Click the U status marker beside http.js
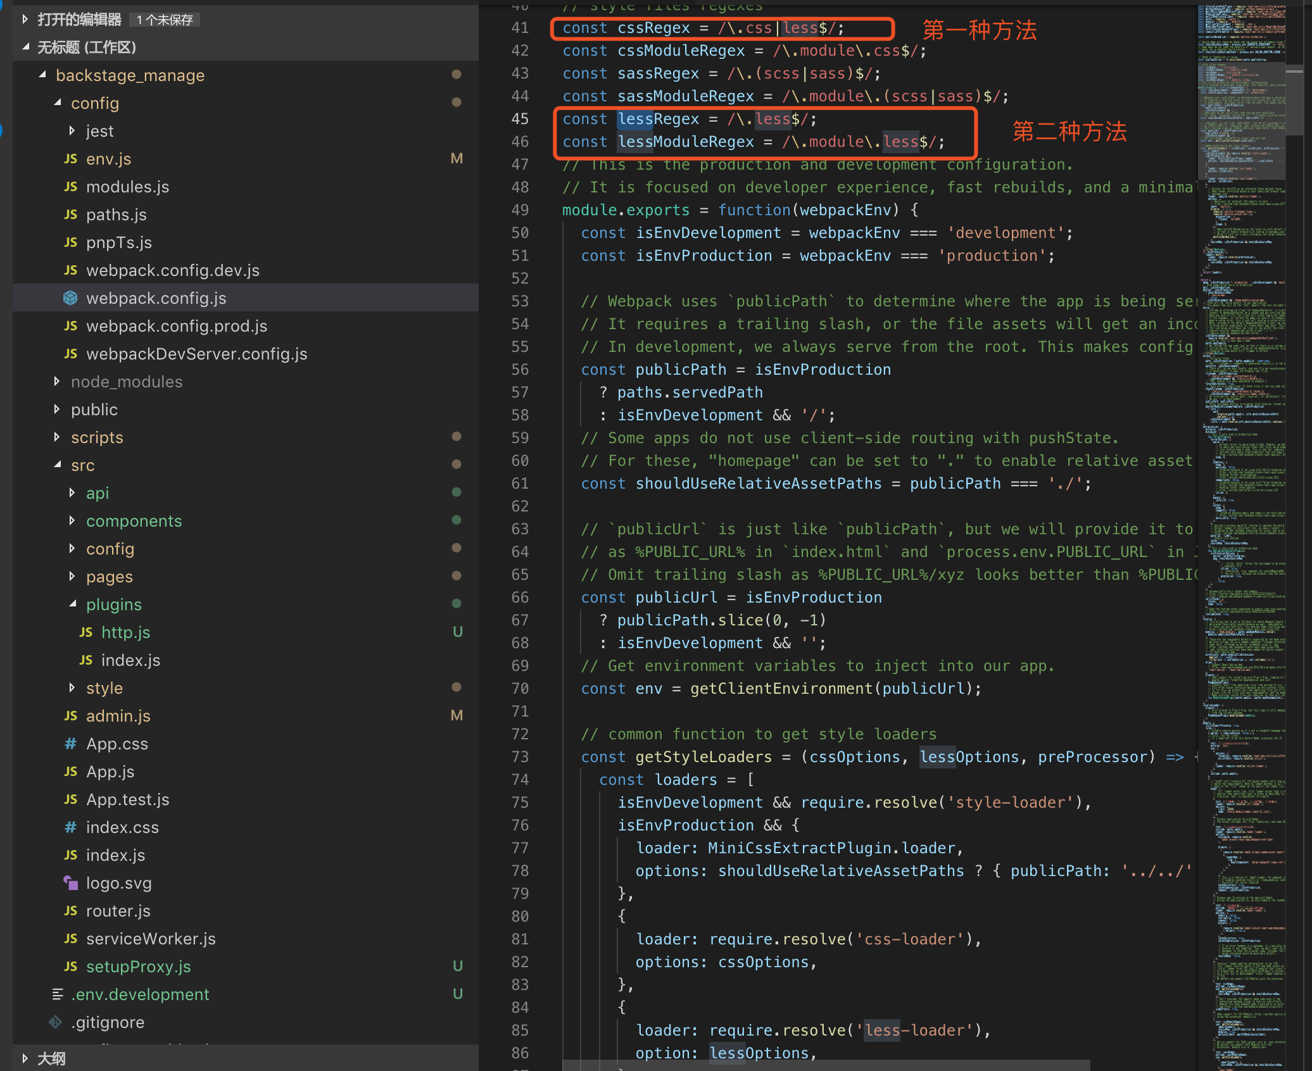This screenshot has width=1312, height=1071. 457,632
